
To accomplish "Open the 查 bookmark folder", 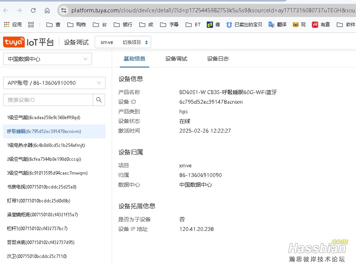I will point(53,24).
